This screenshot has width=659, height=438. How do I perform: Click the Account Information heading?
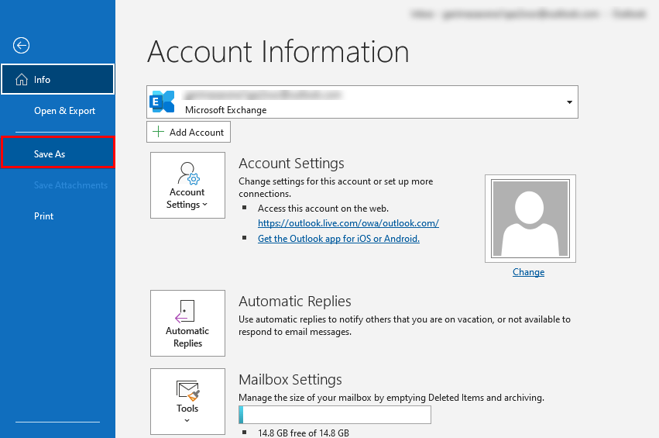click(278, 52)
